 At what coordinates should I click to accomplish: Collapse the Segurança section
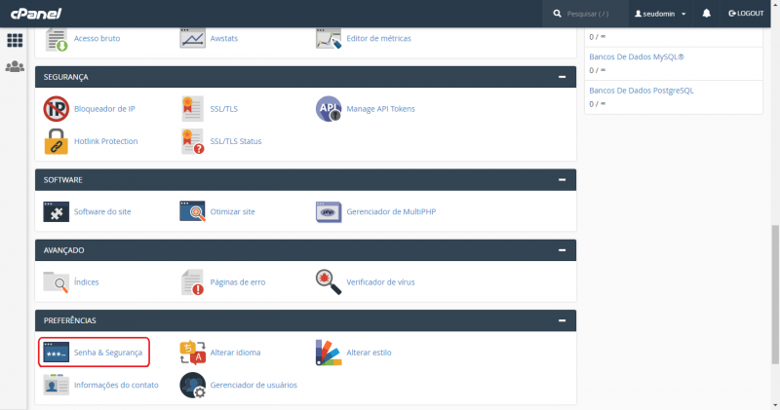(562, 76)
